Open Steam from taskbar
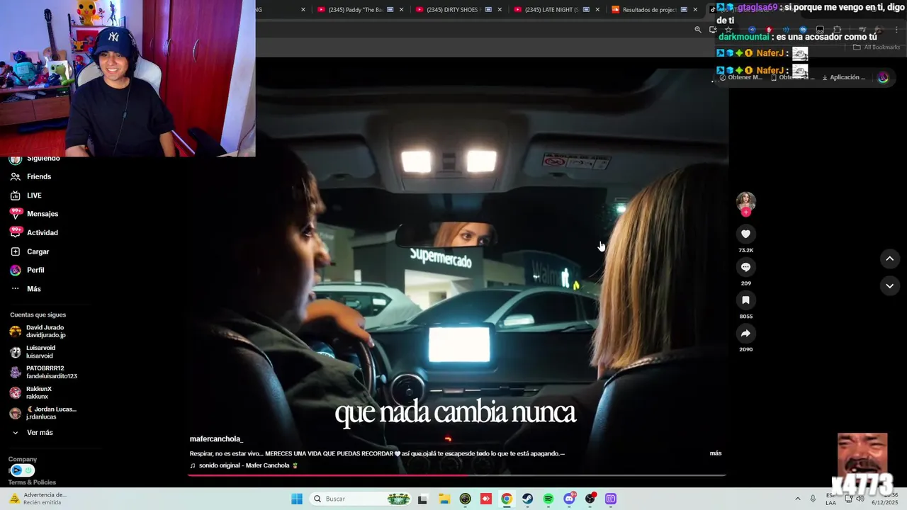This screenshot has height=510, width=907. pyautogui.click(x=528, y=499)
